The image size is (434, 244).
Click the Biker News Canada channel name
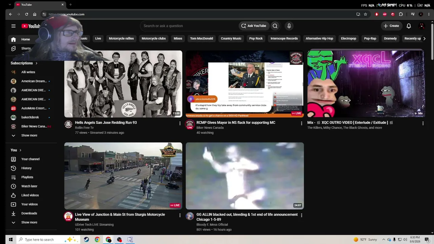pyautogui.click(x=210, y=128)
